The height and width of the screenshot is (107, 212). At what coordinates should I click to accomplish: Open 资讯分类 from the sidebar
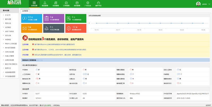coord(8,35)
